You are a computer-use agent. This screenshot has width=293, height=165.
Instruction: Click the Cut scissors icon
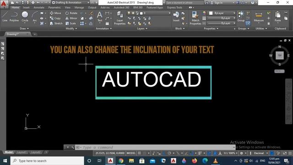click(286, 13)
